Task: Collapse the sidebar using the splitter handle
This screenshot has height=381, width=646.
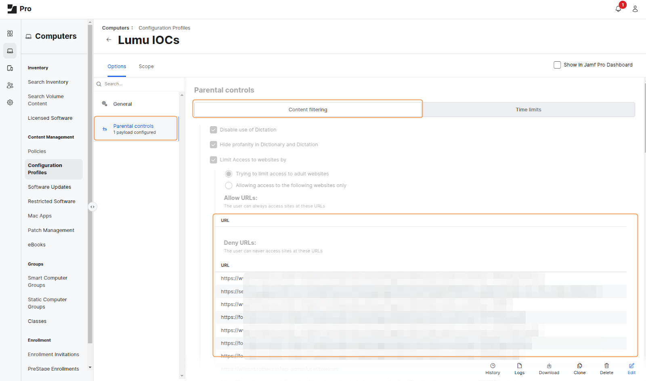Action: 92,207
